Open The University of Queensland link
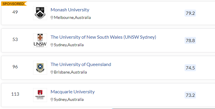Image resolution: width=215 pixels, height=109 pixels. point(81,65)
